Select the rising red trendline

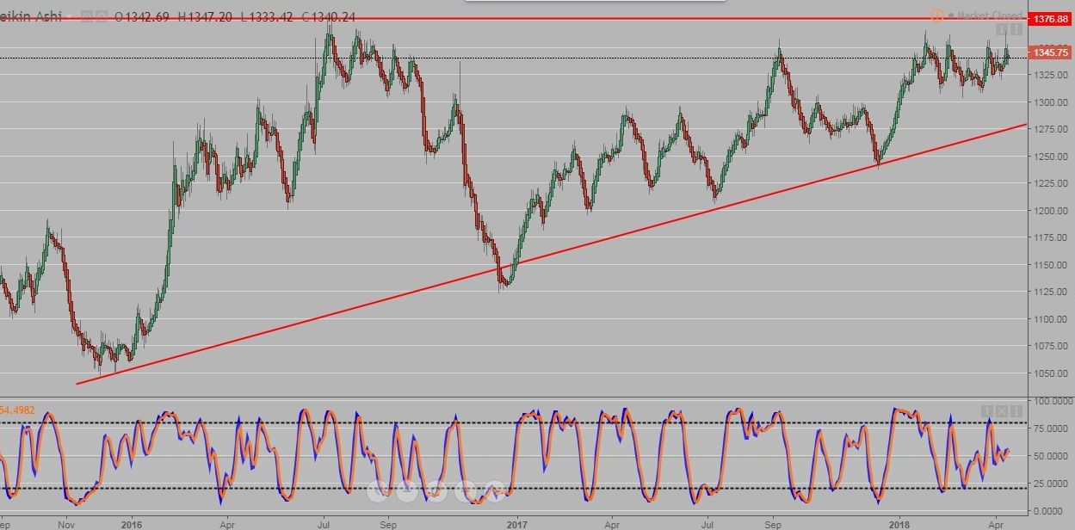pyautogui.click(x=551, y=255)
